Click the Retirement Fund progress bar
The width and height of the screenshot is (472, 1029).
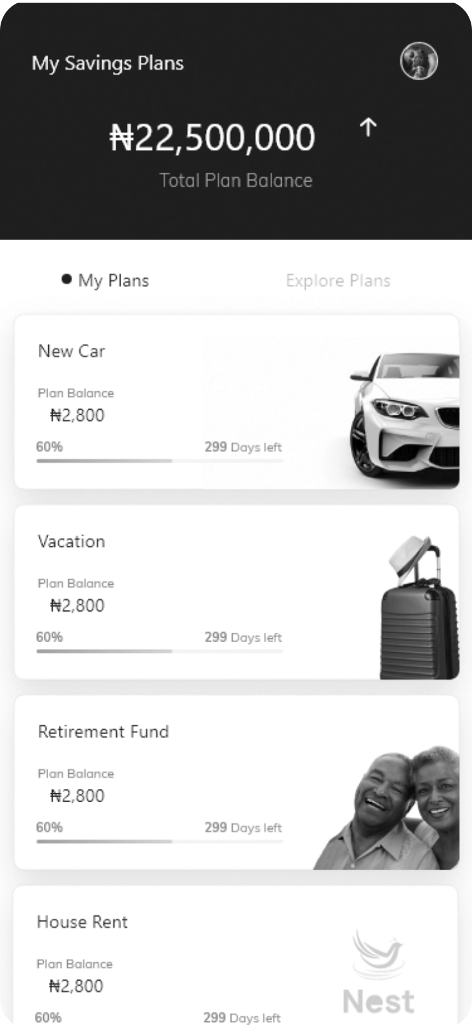coord(159,841)
